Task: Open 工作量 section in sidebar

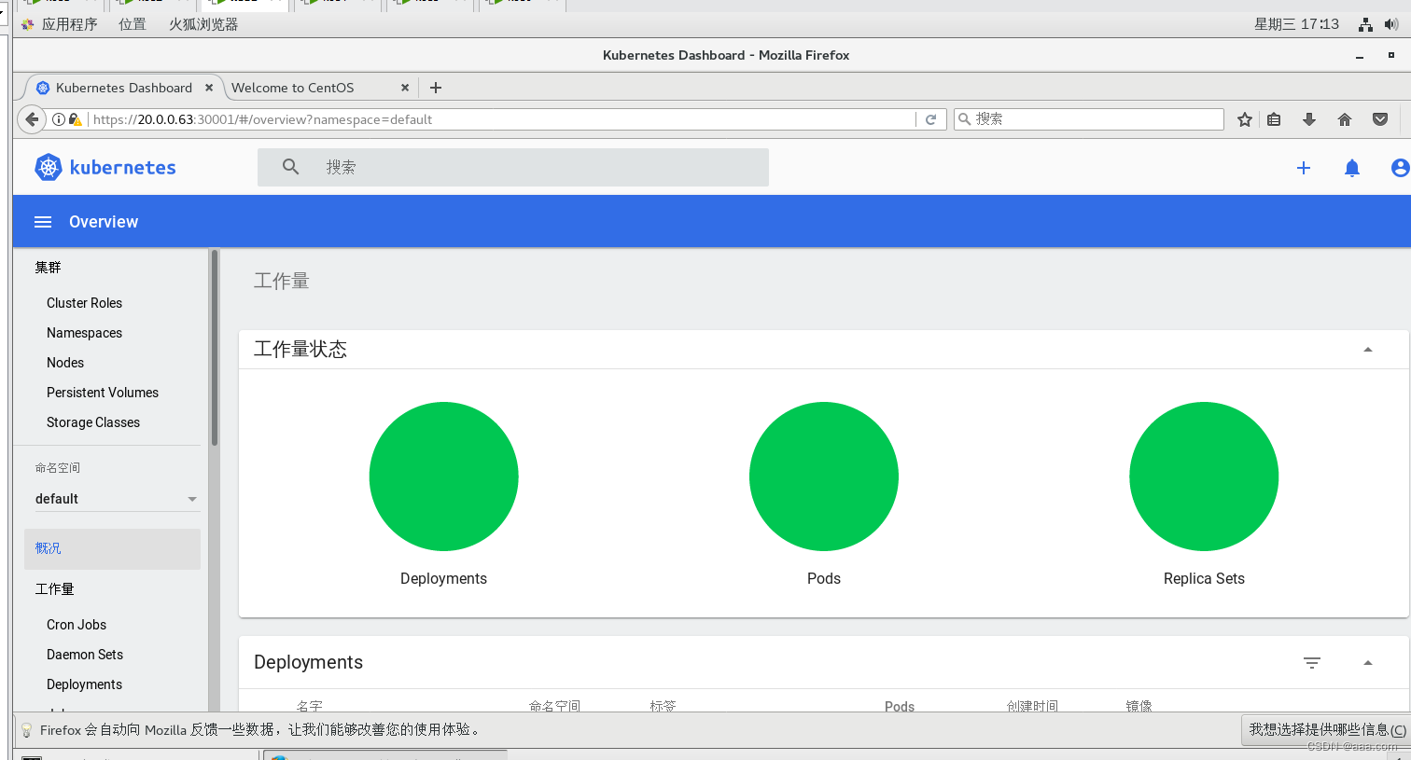Action: 54,589
